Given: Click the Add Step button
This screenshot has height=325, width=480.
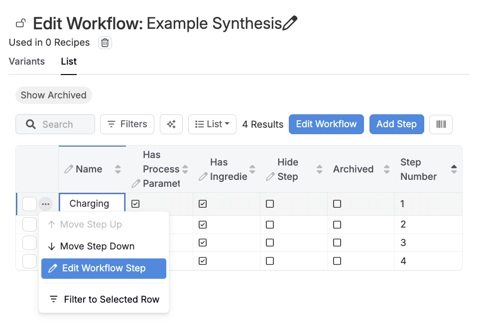Looking at the screenshot, I should point(396,124).
